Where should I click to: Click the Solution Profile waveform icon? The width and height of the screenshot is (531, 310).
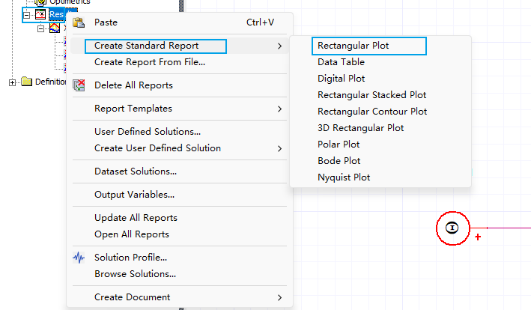[x=79, y=258]
